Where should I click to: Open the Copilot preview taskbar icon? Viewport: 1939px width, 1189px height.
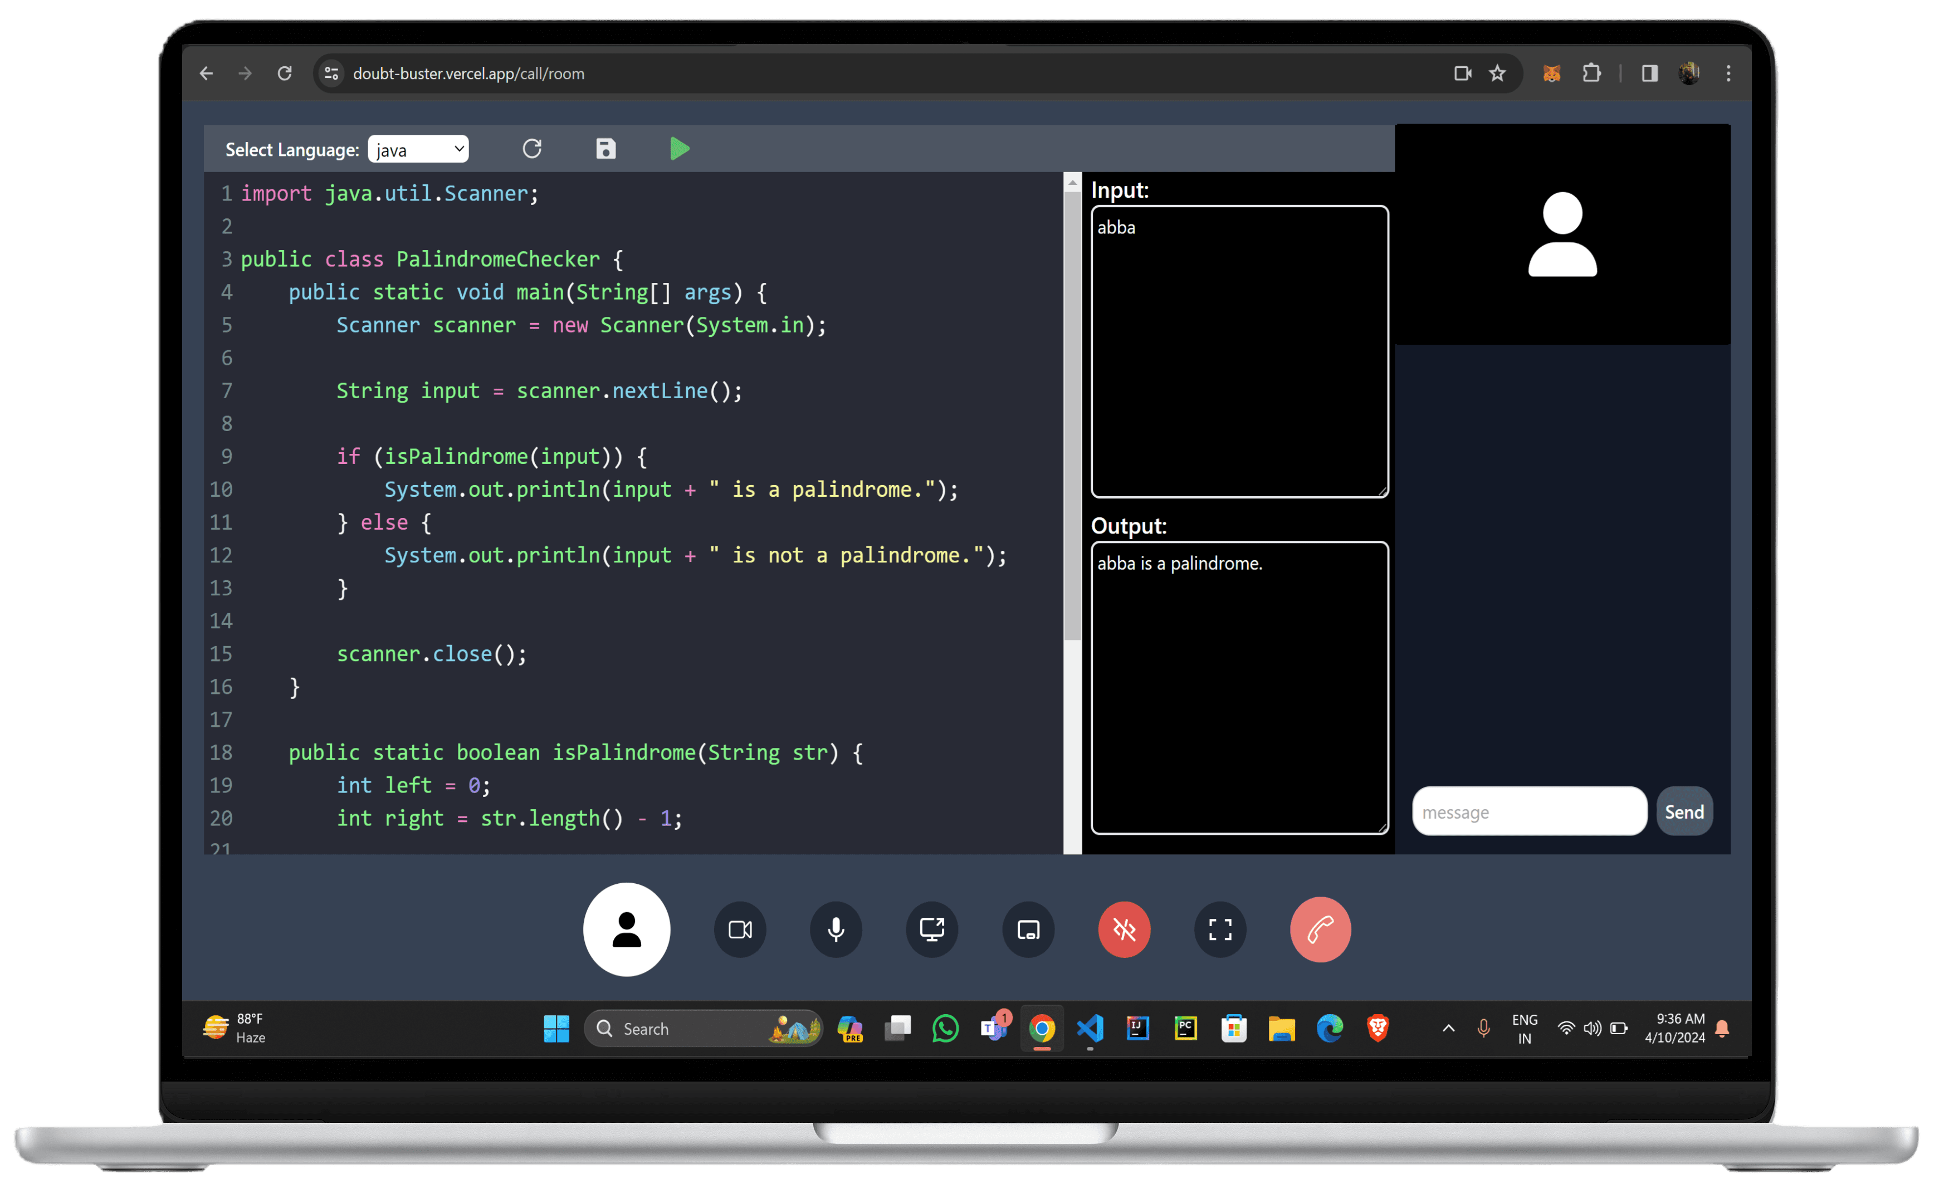(x=850, y=1029)
